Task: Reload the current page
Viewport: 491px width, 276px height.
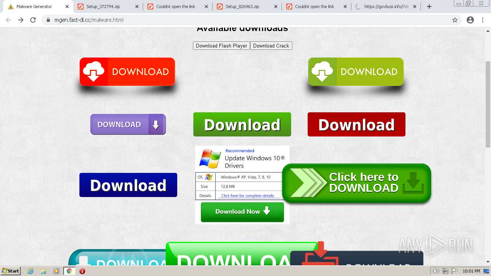Action: pyautogui.click(x=33, y=20)
